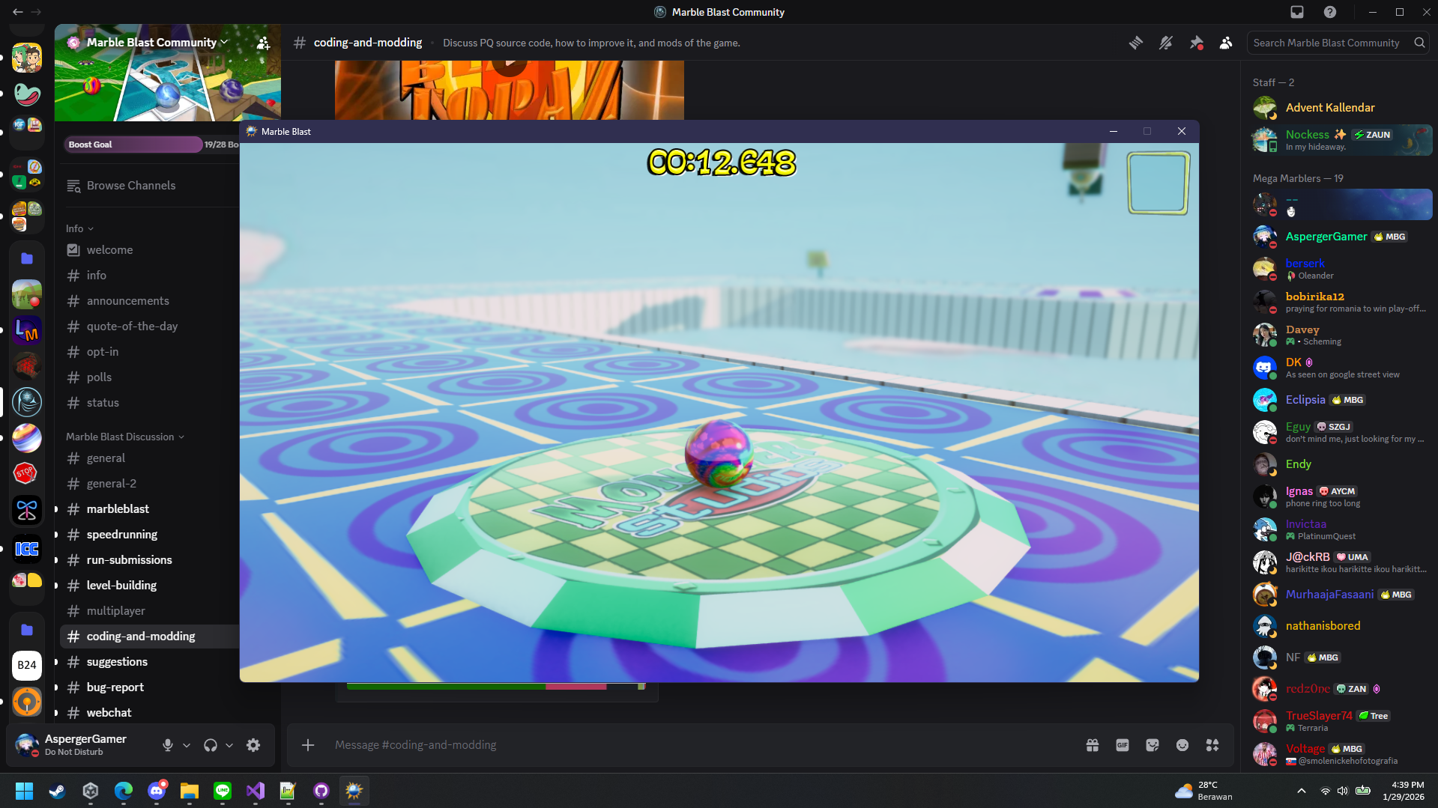1438x808 pixels.
Task: Open the webchat channel
Action: [109, 713]
